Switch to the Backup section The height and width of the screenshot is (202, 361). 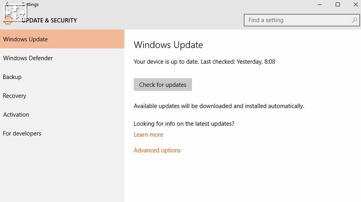[62, 77]
